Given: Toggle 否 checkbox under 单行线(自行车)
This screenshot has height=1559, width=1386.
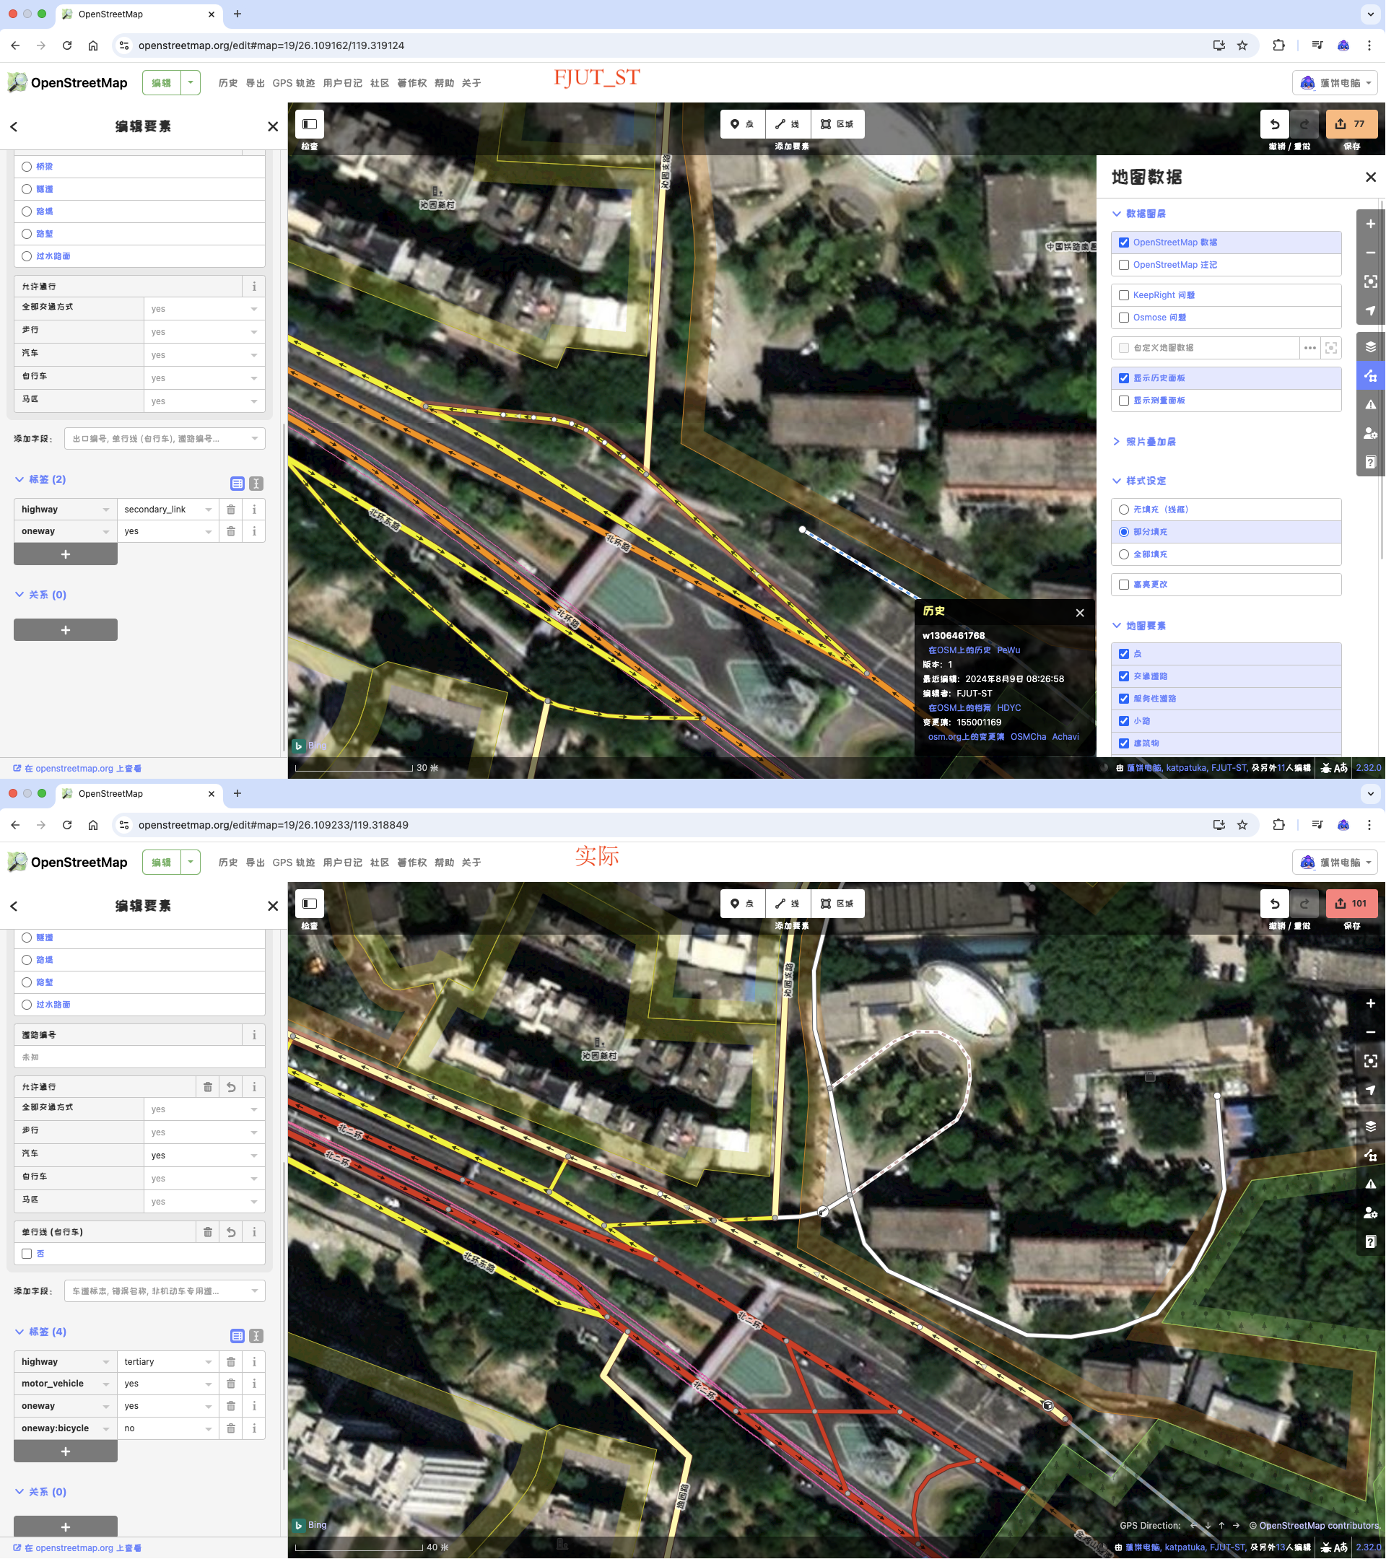Looking at the screenshot, I should [27, 1254].
